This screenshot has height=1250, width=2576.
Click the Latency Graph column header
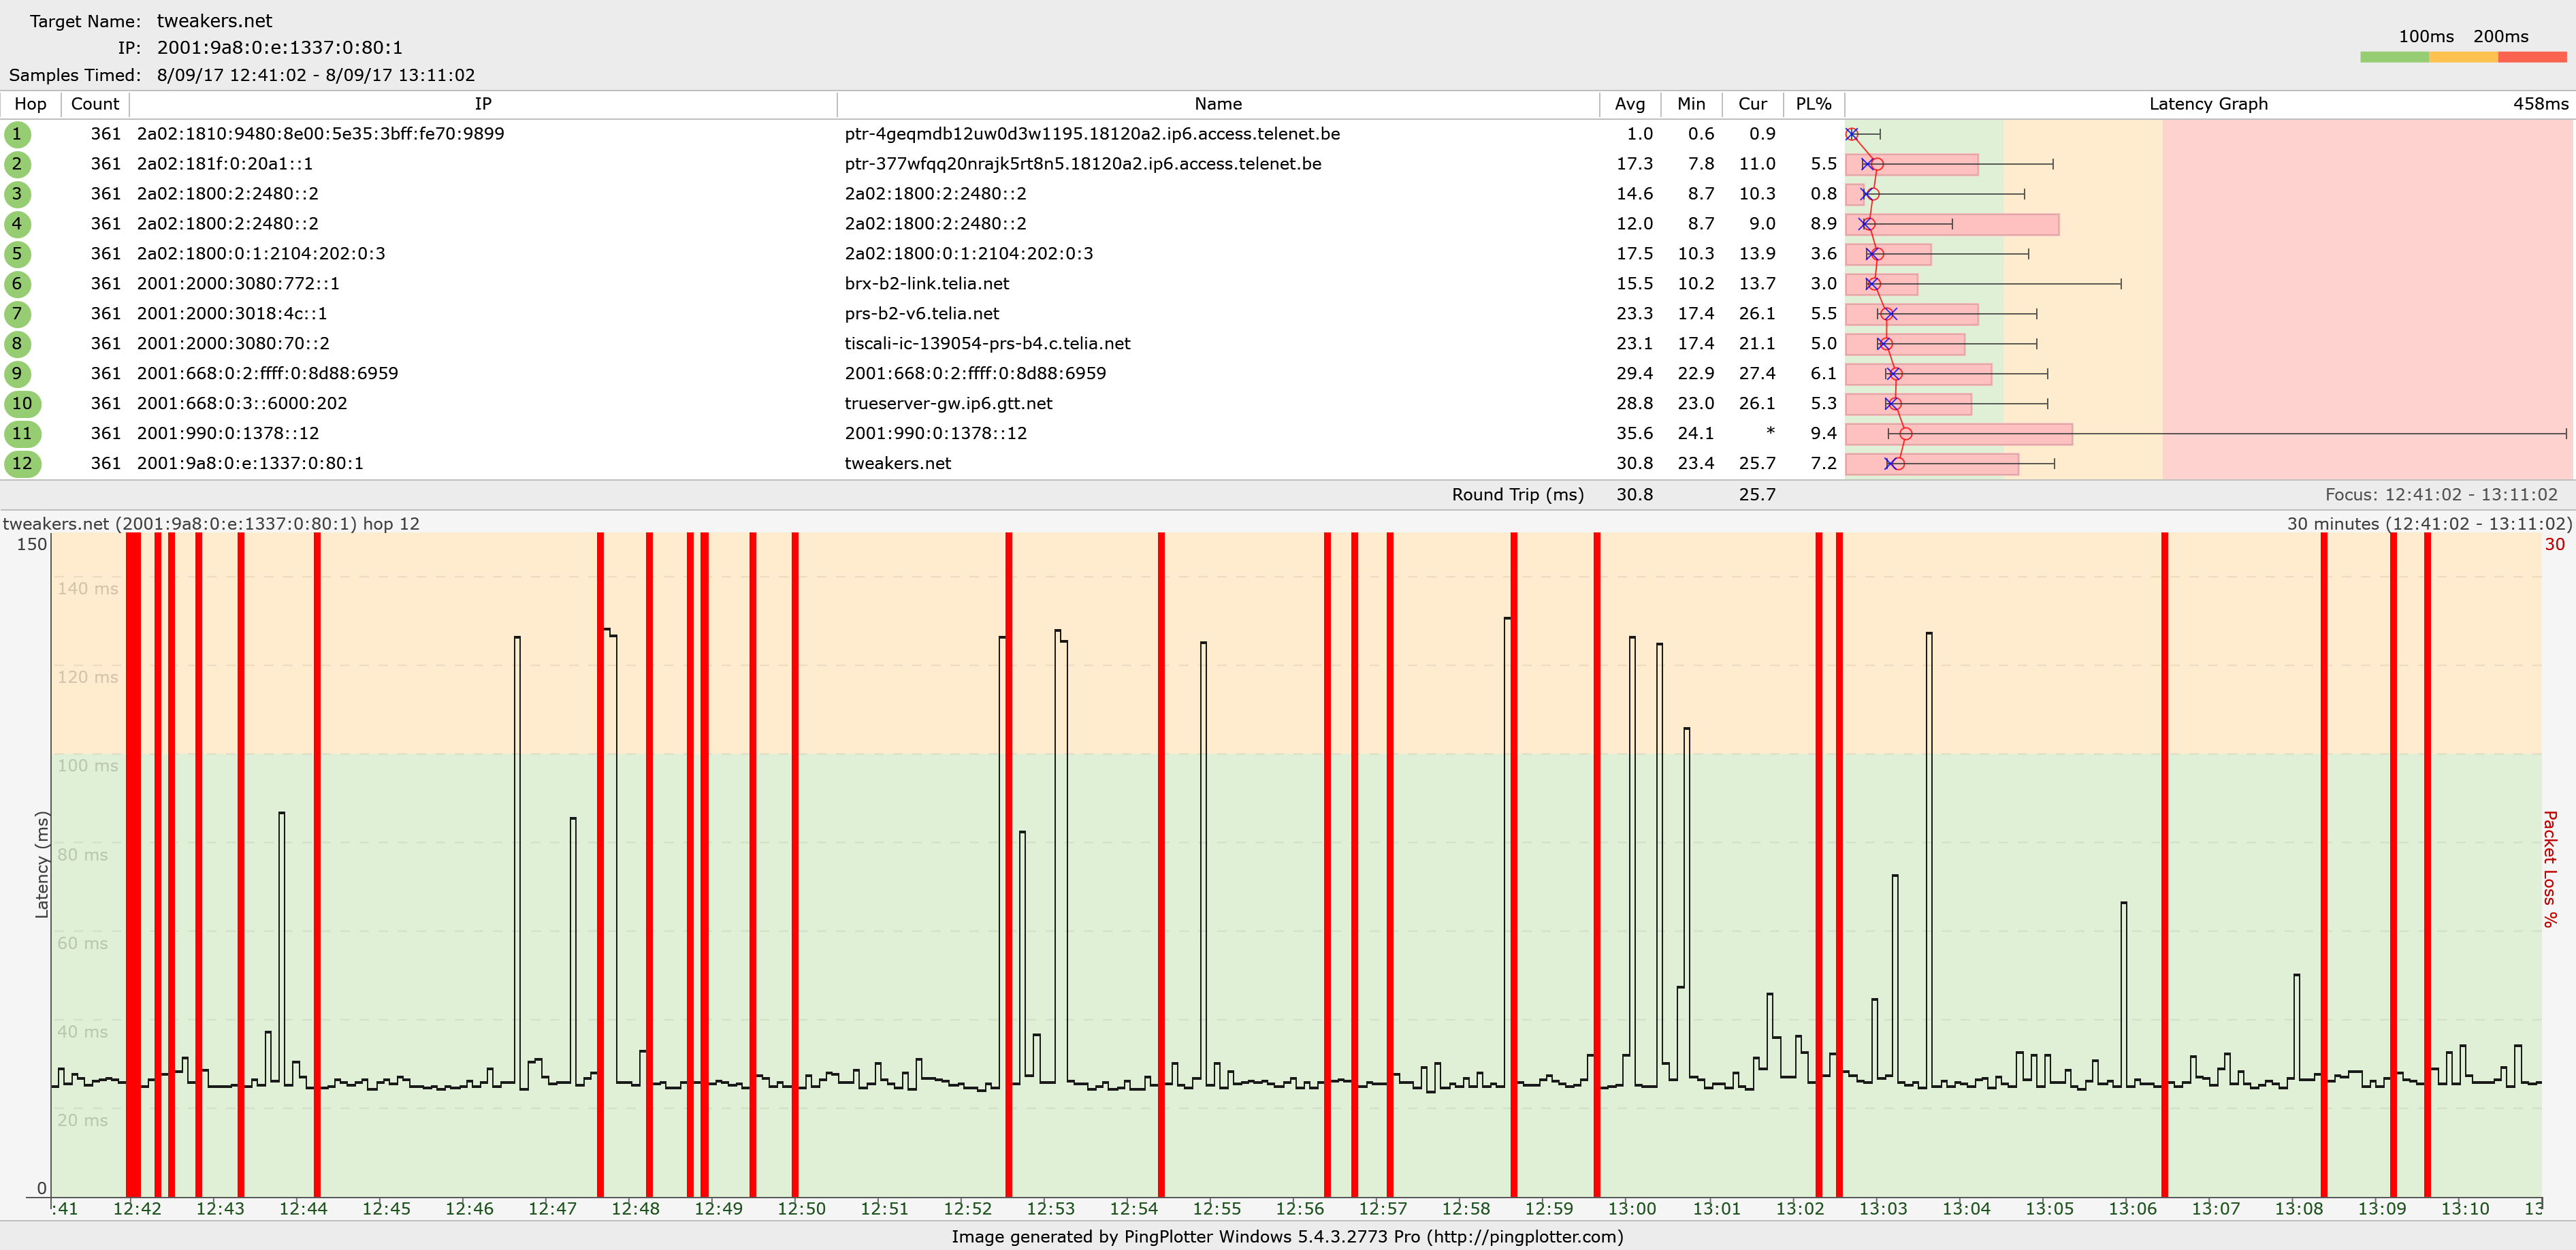(2207, 104)
